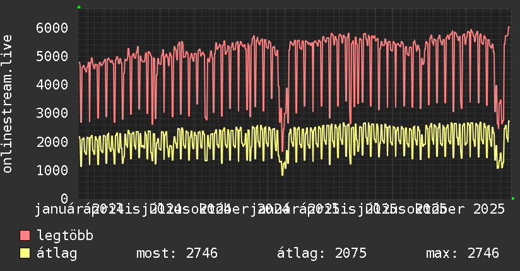This screenshot has width=520, height=271.
Task: Click the 6000 y-axis label
Action: (52, 28)
